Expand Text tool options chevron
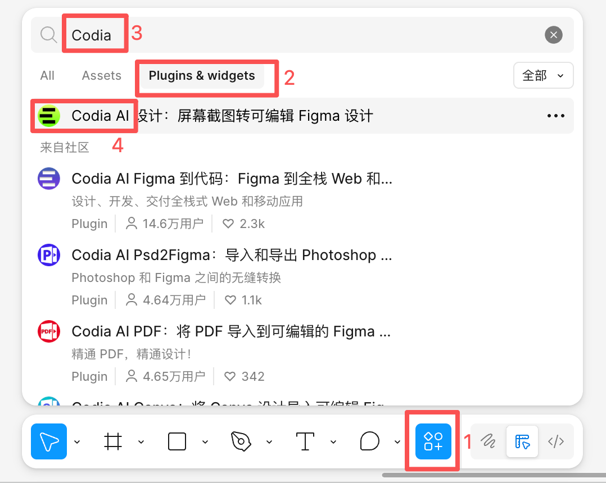The image size is (606, 483). (x=333, y=441)
